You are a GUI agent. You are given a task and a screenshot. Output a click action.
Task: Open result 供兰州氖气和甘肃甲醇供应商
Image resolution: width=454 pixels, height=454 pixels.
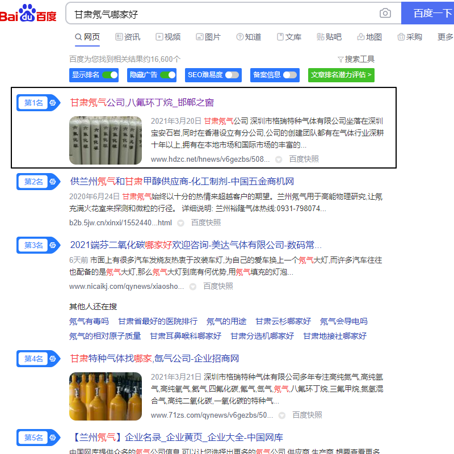coord(182,182)
